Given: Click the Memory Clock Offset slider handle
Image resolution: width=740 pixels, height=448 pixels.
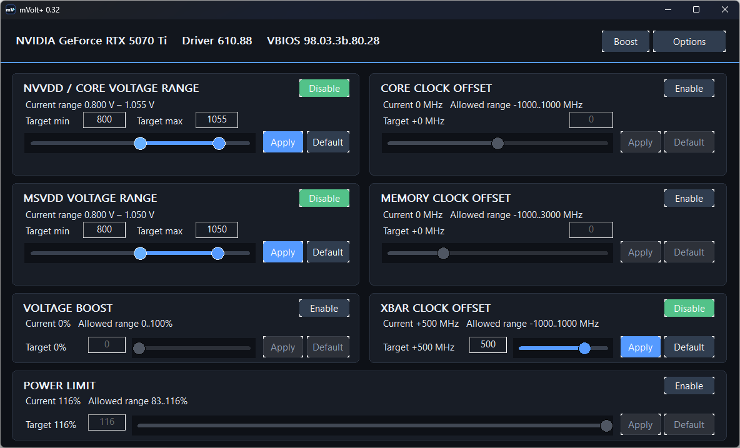Looking at the screenshot, I should coord(443,253).
